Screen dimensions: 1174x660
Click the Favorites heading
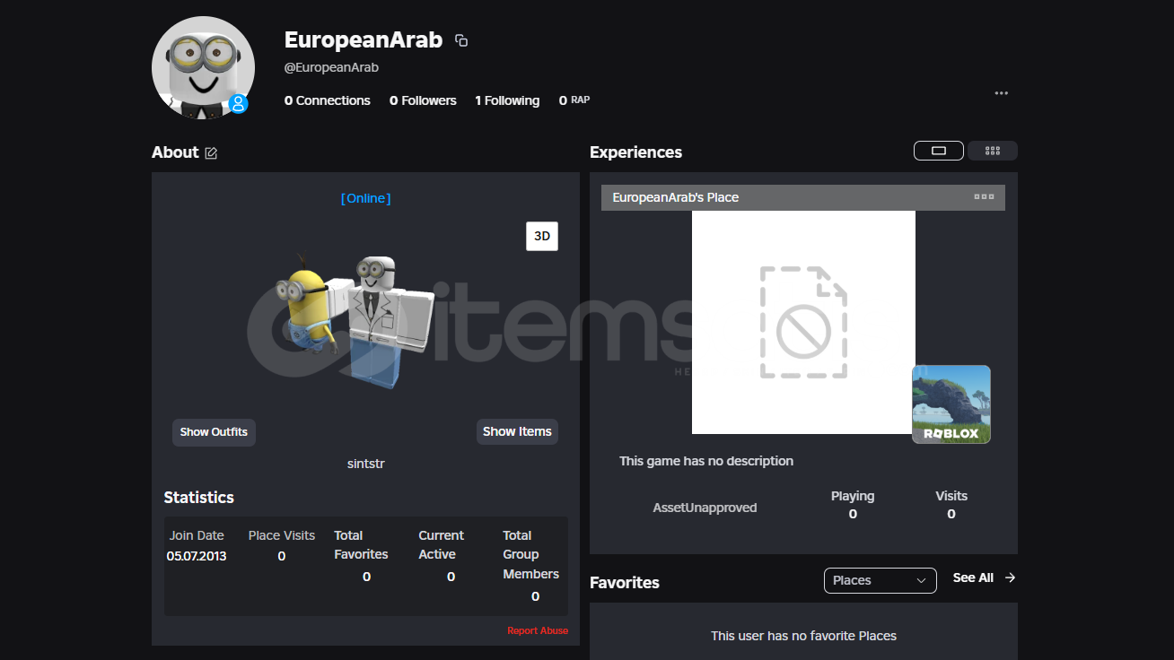(x=625, y=583)
